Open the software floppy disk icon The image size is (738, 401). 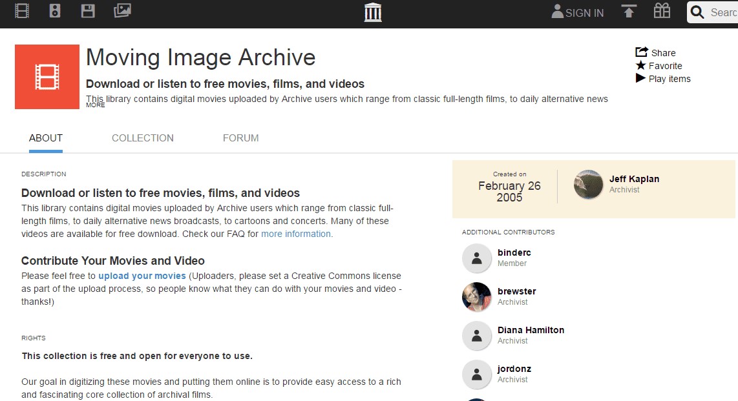(88, 11)
